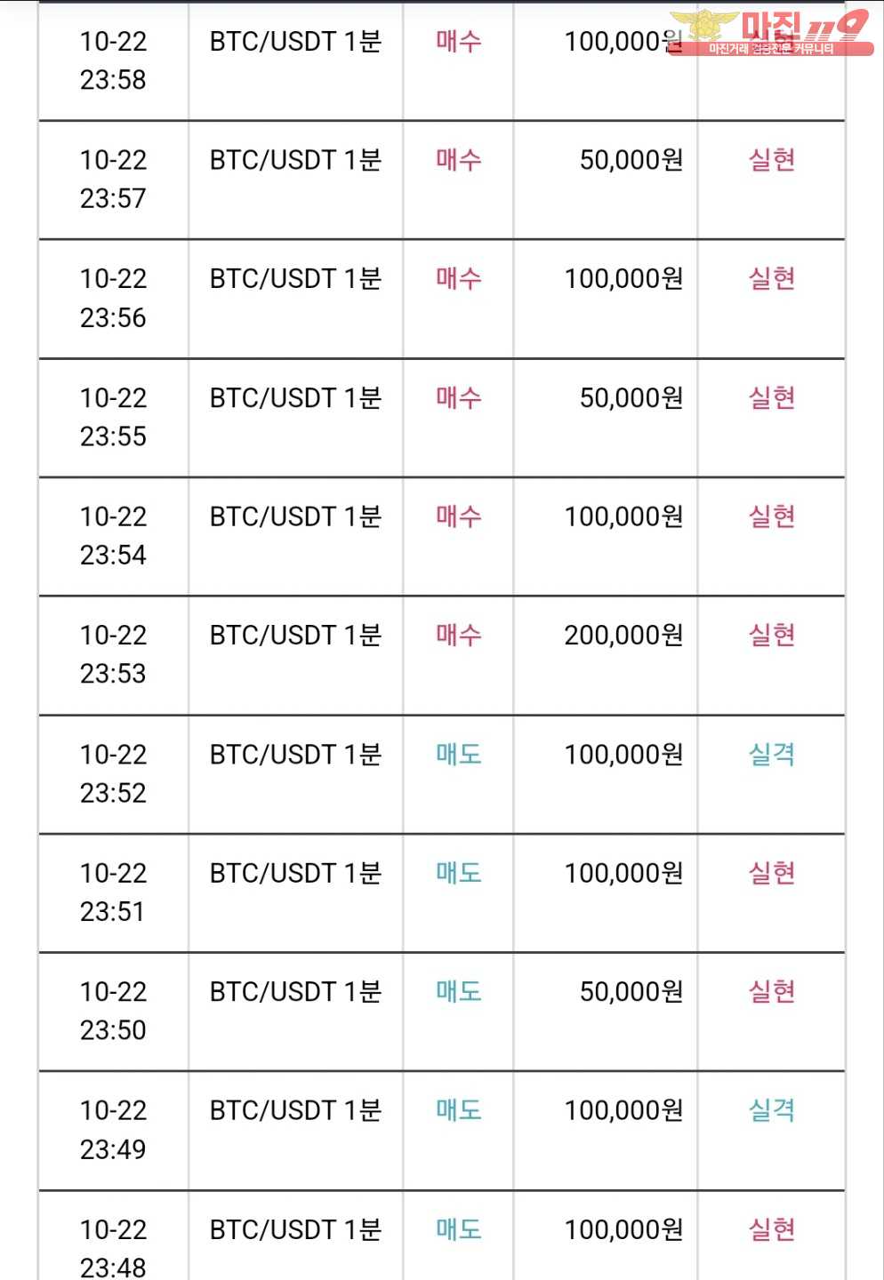Click the 50,000원 amount in the 23:50 row
884x1280 pixels.
[631, 992]
